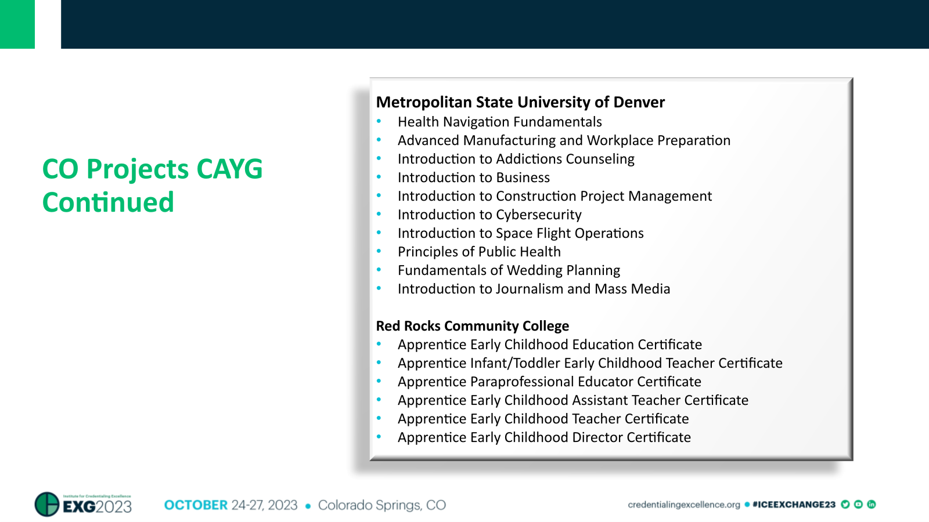929x522 pixels.
Task: Click the bullet beside Health Navigation Fundamentals
Action: (x=380, y=121)
